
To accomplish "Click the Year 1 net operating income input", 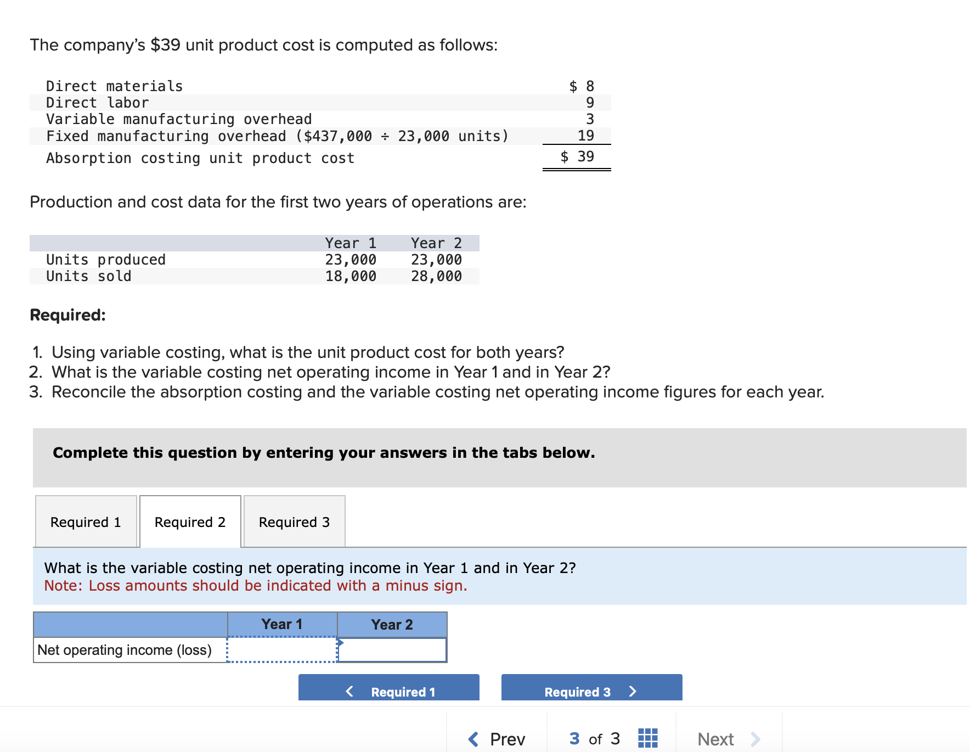I will 281,650.
